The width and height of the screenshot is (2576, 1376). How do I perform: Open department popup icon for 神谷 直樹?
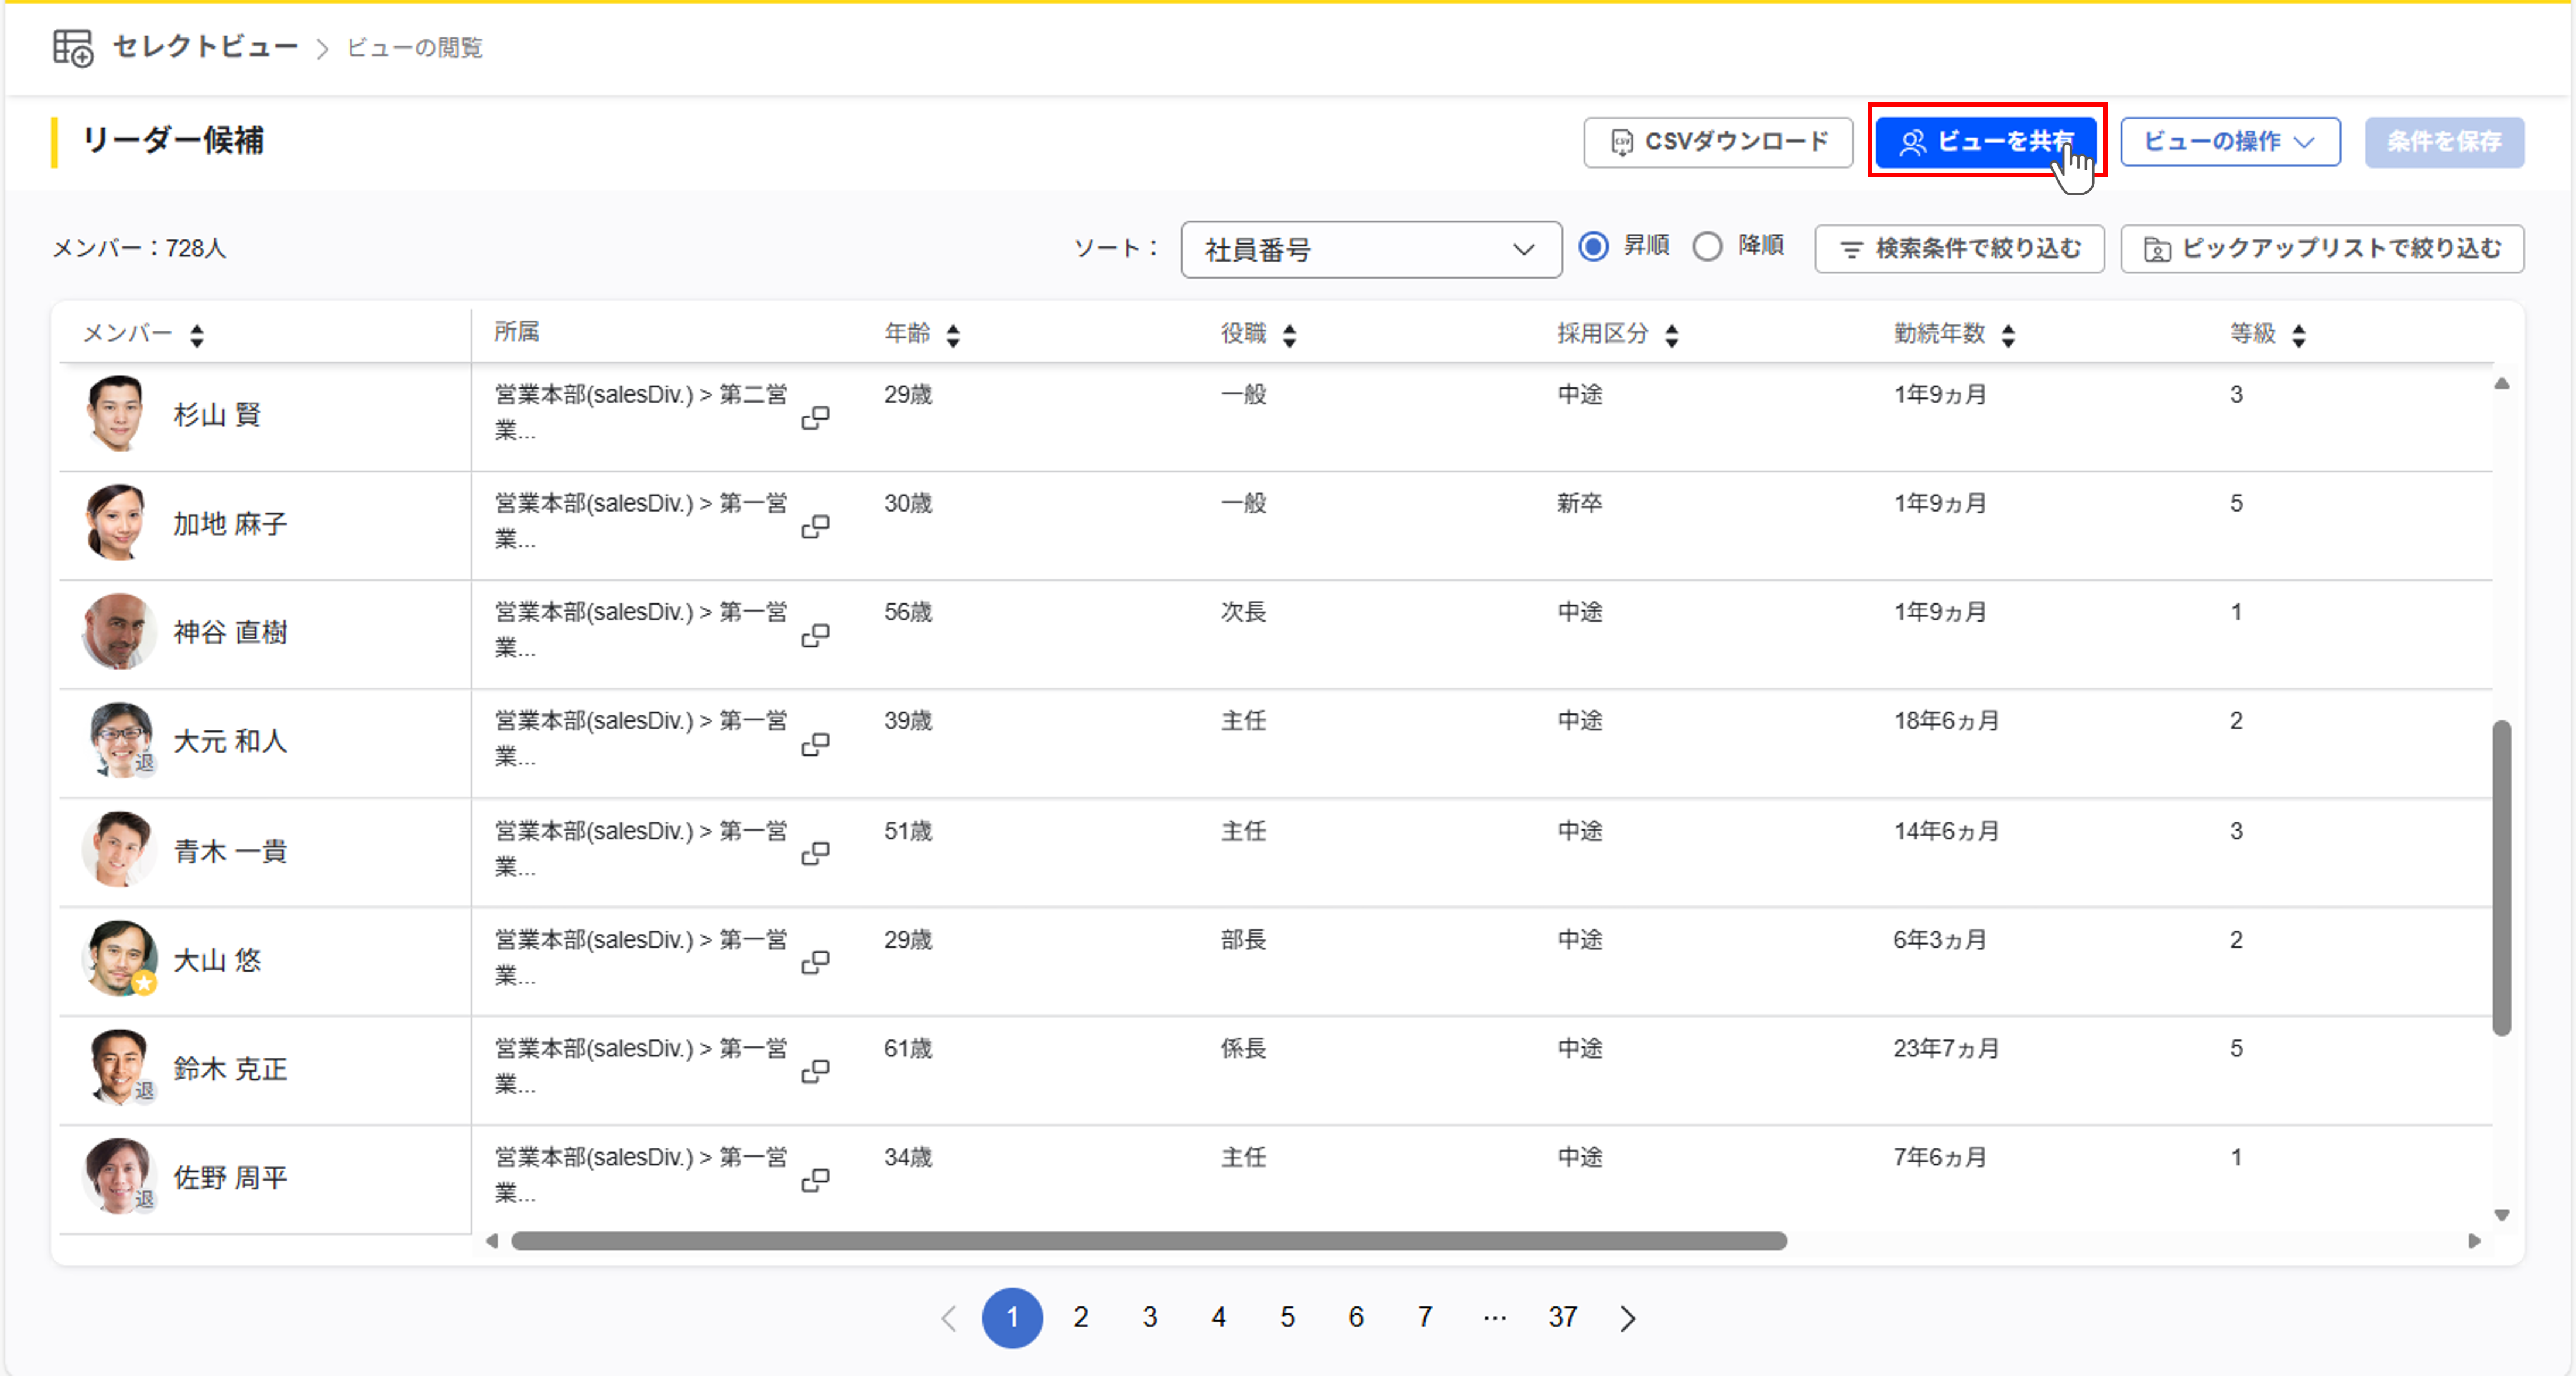pos(815,635)
